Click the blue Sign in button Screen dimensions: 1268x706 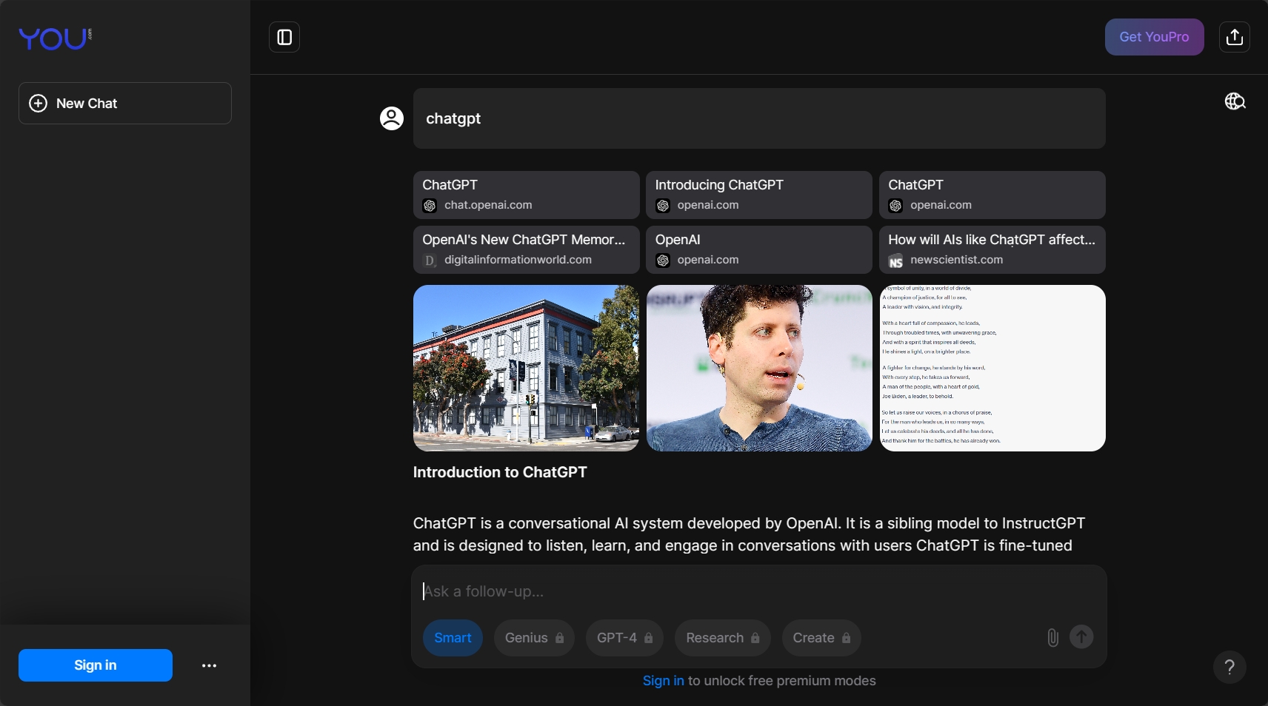pyautogui.click(x=96, y=665)
